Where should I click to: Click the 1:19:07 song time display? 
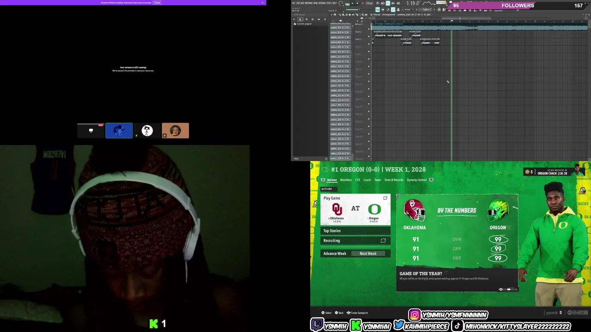pos(413,3)
